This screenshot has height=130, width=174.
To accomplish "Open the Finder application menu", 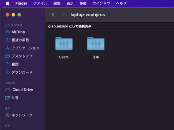I will click(21, 3).
